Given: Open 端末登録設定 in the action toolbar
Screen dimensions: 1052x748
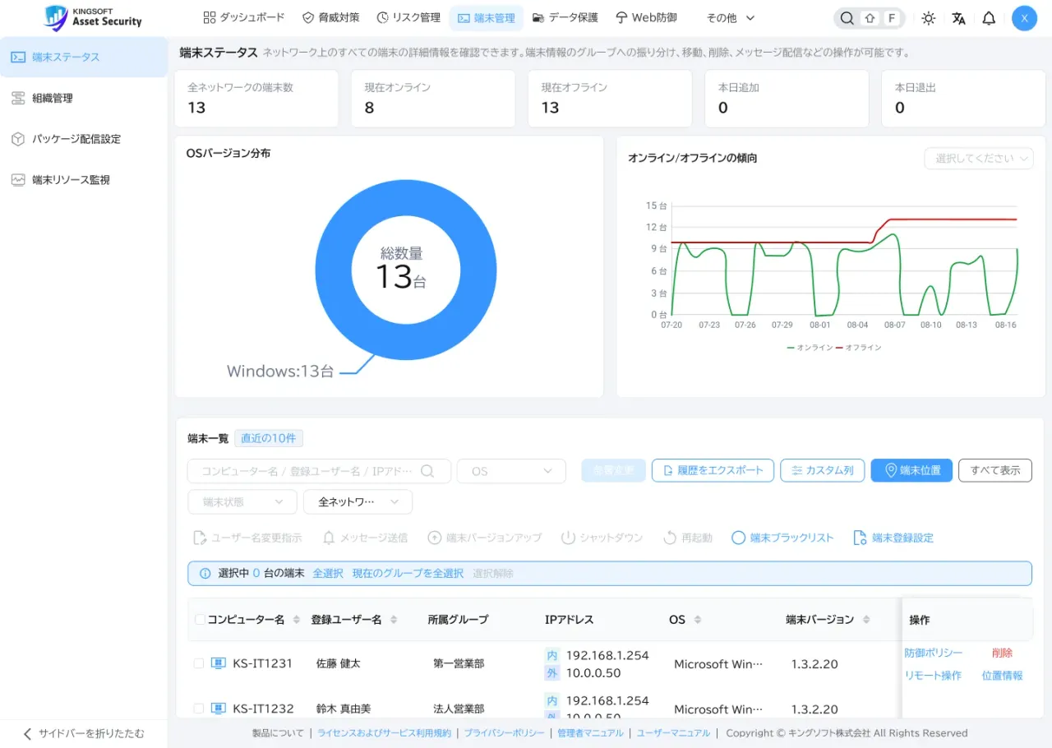Looking at the screenshot, I should pyautogui.click(x=893, y=538).
